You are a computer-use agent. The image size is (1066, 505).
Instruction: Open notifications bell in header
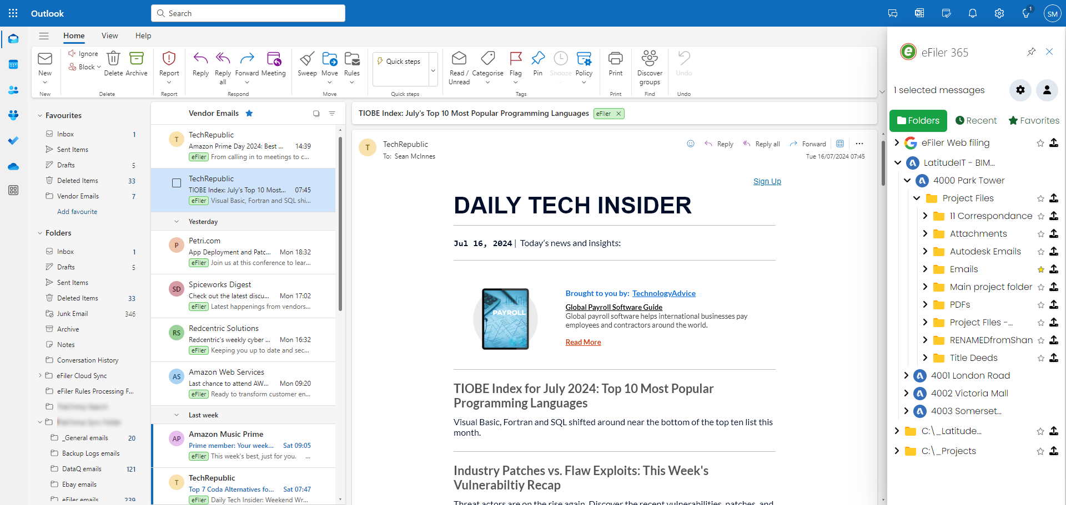[973, 13]
